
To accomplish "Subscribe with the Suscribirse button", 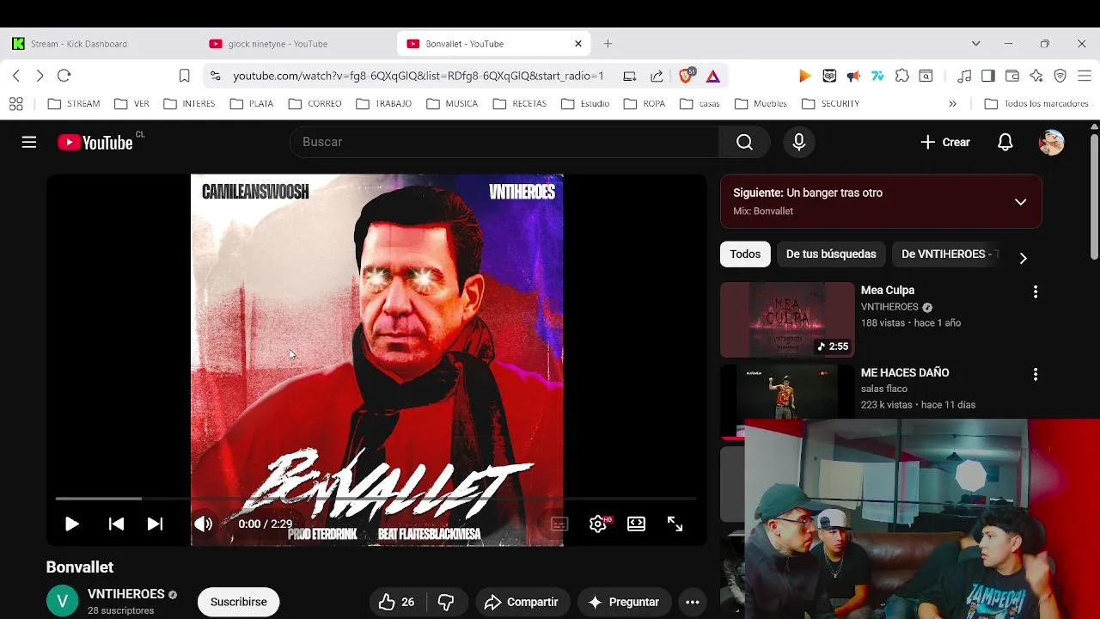I will coord(239,602).
